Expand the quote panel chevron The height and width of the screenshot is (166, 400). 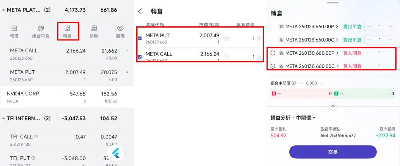pos(333,106)
